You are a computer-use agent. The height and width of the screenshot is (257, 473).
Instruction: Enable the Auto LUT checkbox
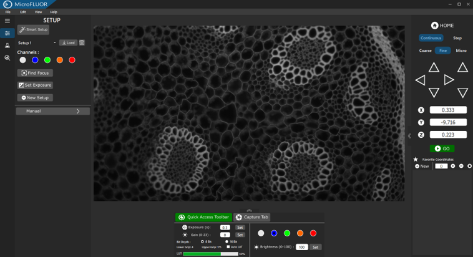pyautogui.click(x=228, y=247)
